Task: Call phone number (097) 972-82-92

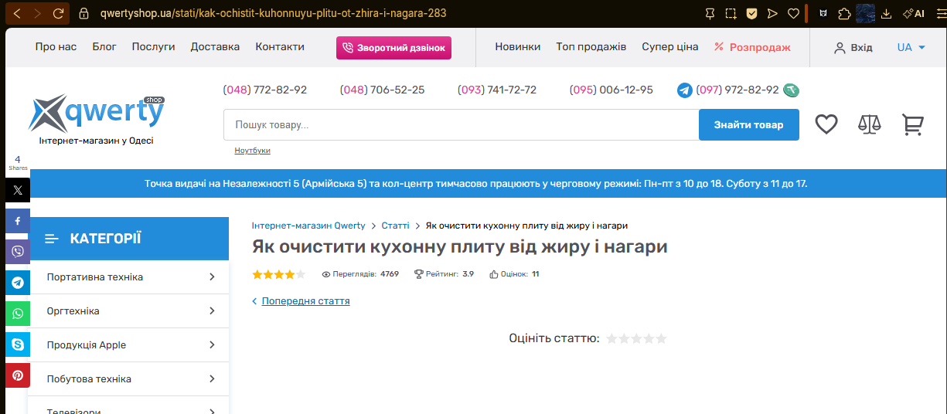Action: click(x=738, y=90)
